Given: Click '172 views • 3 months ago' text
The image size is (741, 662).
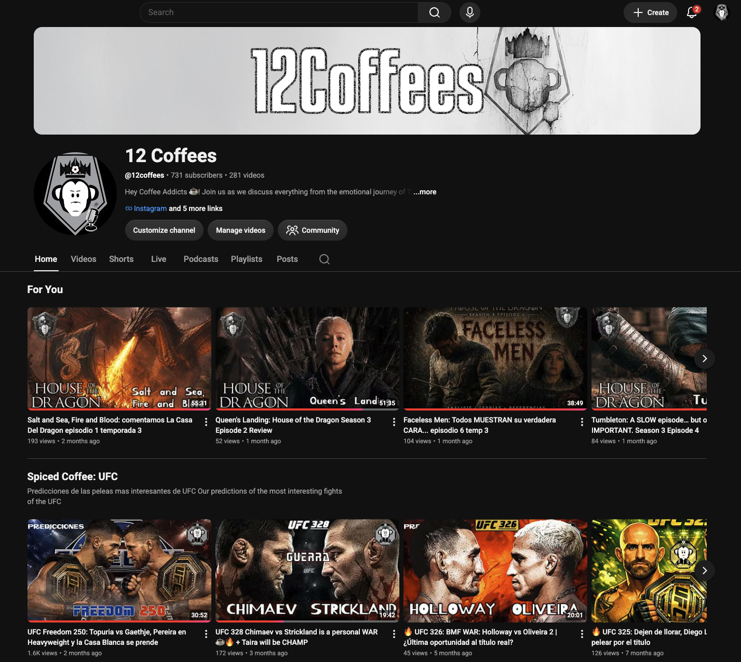Looking at the screenshot, I should point(251,653).
